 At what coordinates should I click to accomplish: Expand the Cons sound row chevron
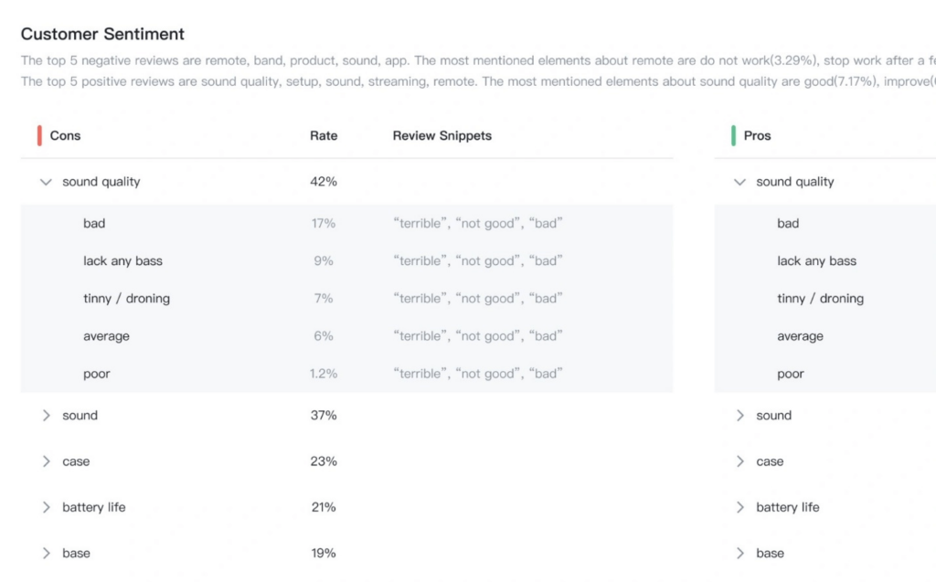click(46, 416)
